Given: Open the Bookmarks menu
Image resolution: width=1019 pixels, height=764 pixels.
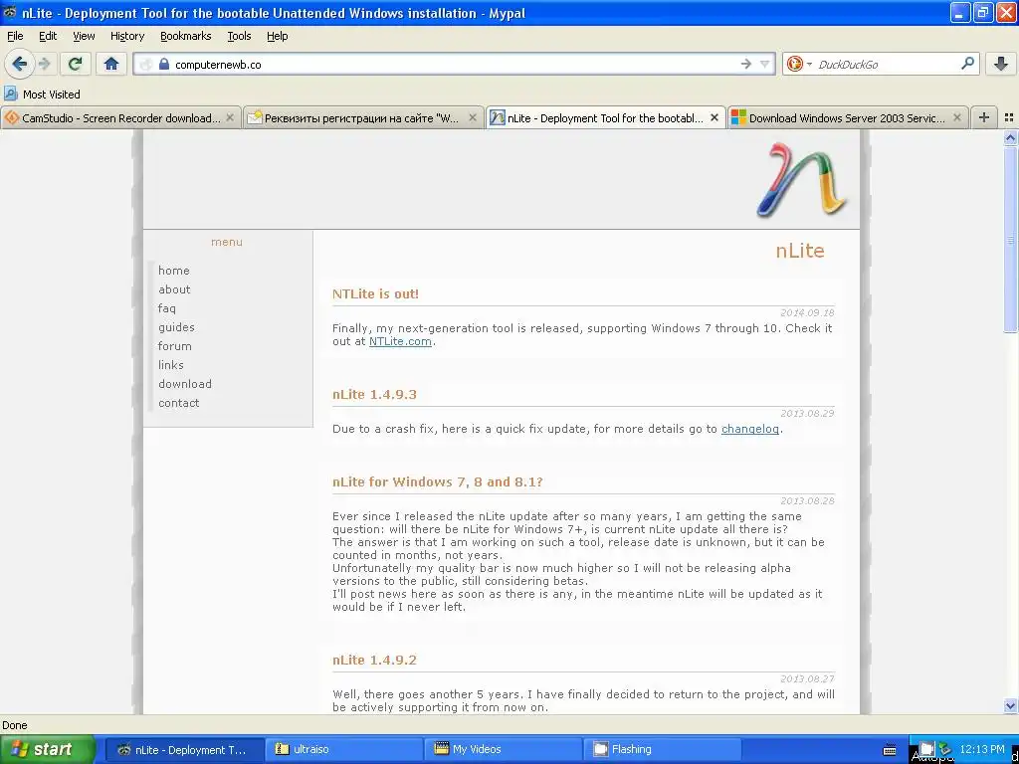Looking at the screenshot, I should click(186, 36).
